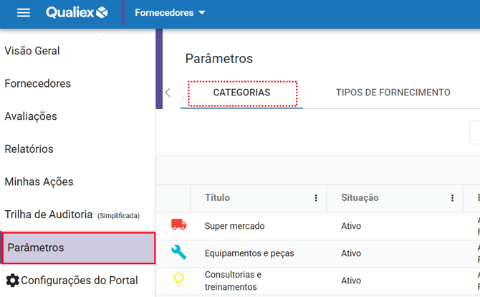480x297 pixels.
Task: Switch to Tipos de Fornecimento tab
Action: pyautogui.click(x=393, y=93)
